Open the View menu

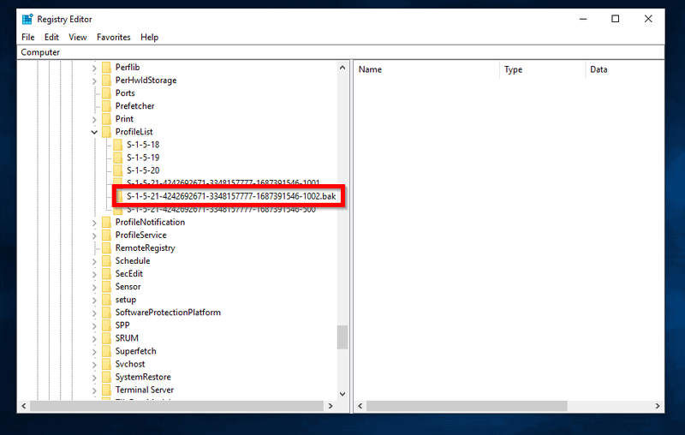[78, 37]
